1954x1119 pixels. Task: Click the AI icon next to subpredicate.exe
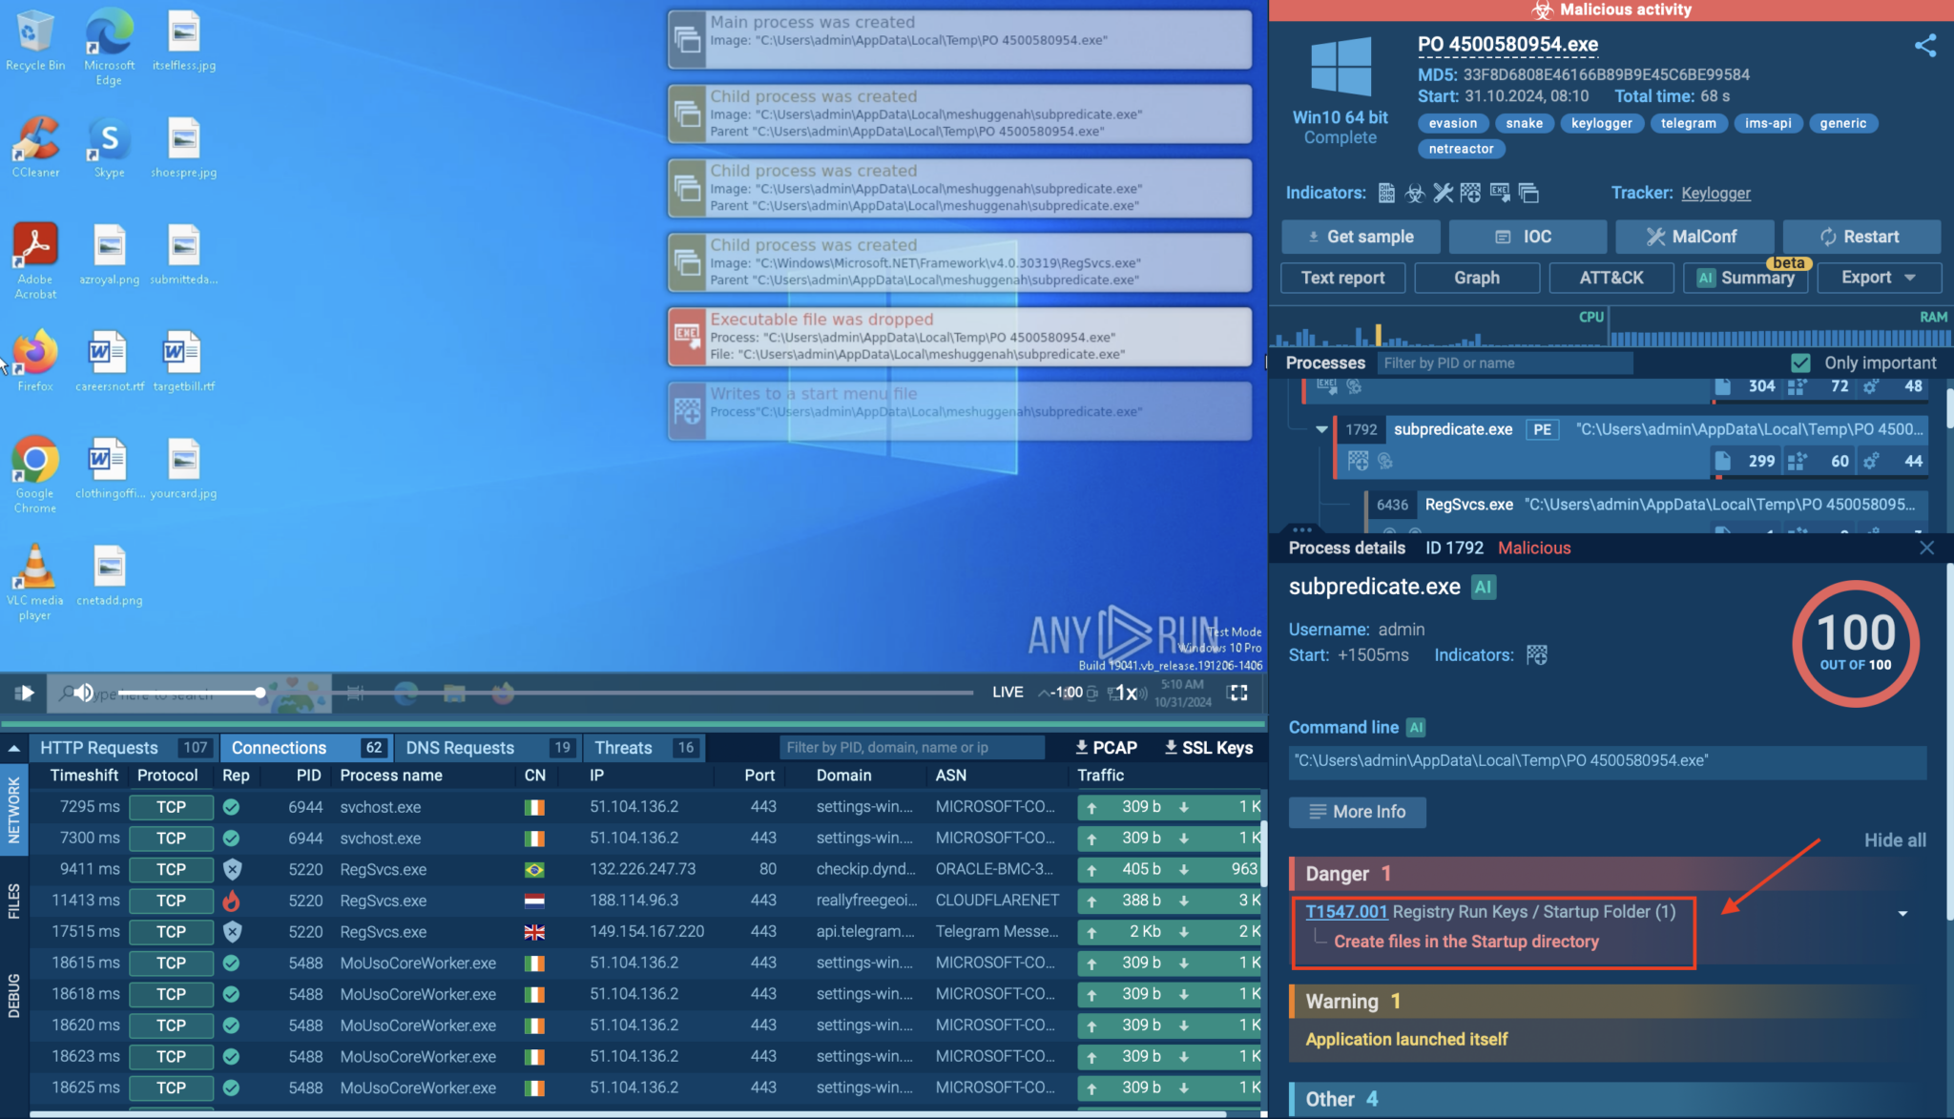(1483, 587)
